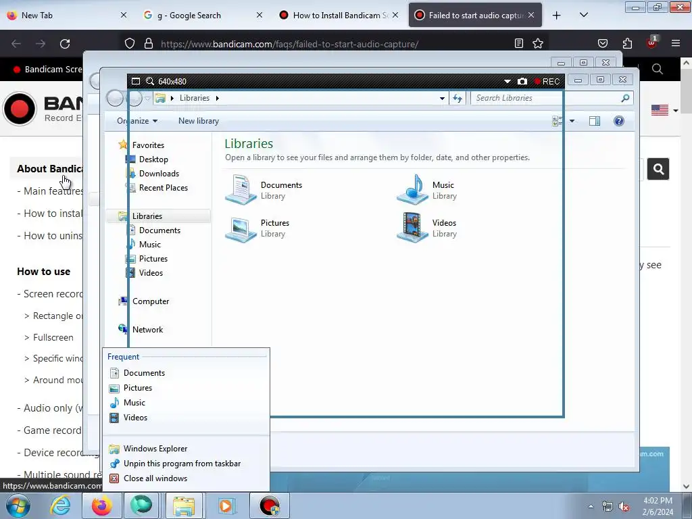
Task: Click the Bandicam rectangle window icon
Action: (x=136, y=82)
